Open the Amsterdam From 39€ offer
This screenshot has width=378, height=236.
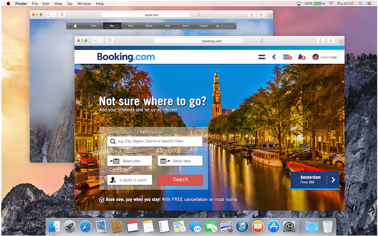pyautogui.click(x=315, y=180)
